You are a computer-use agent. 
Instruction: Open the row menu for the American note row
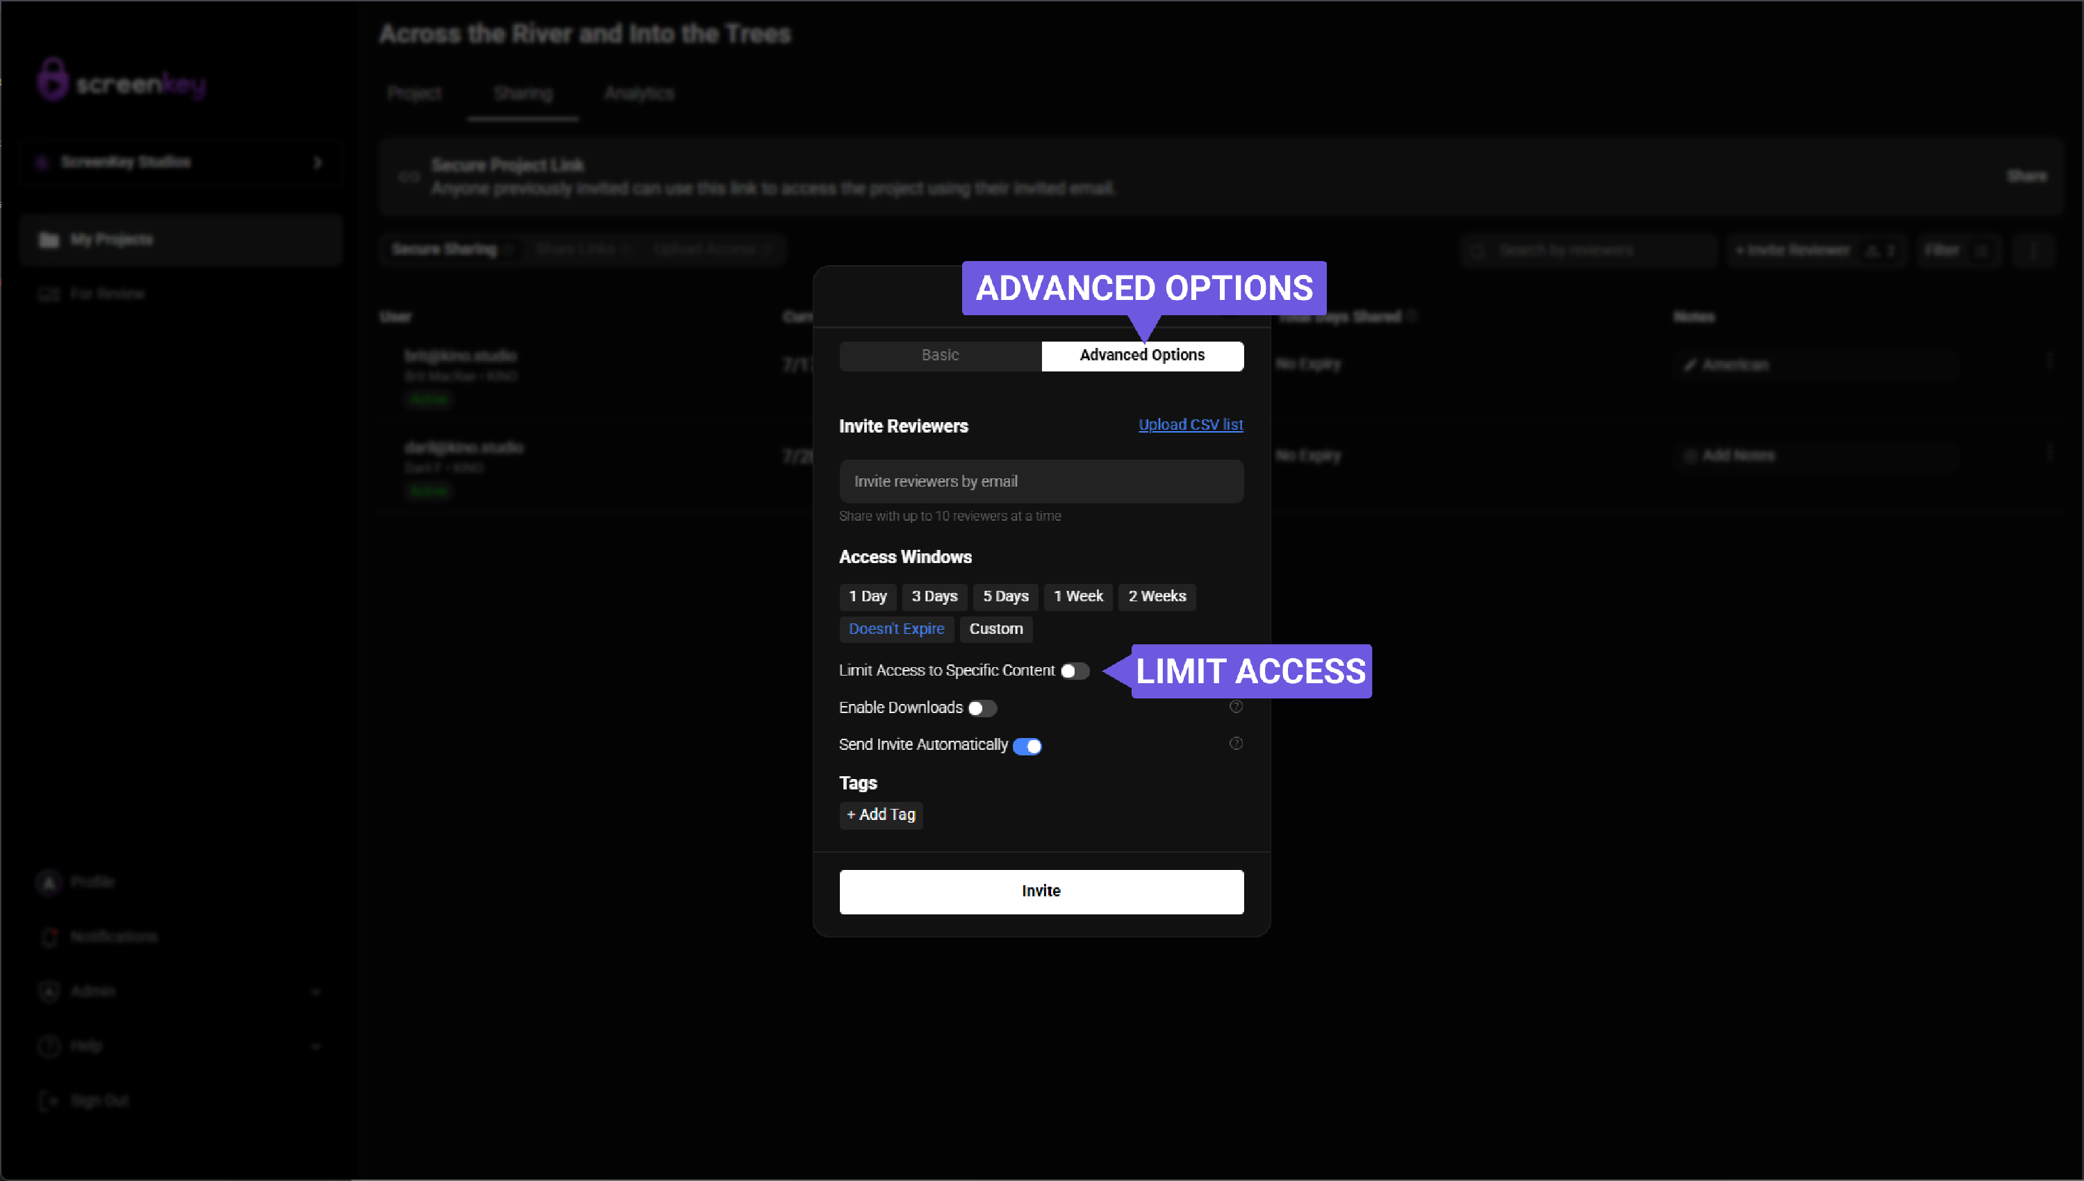tap(2050, 361)
